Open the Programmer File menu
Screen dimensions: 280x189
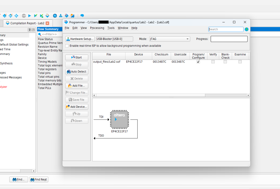(67, 28)
